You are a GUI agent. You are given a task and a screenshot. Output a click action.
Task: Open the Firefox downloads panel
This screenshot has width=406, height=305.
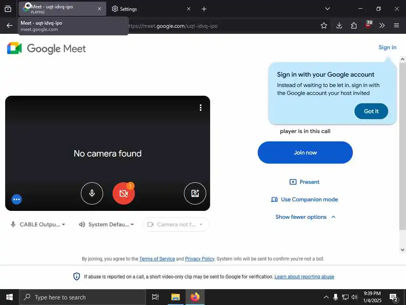coord(339,25)
